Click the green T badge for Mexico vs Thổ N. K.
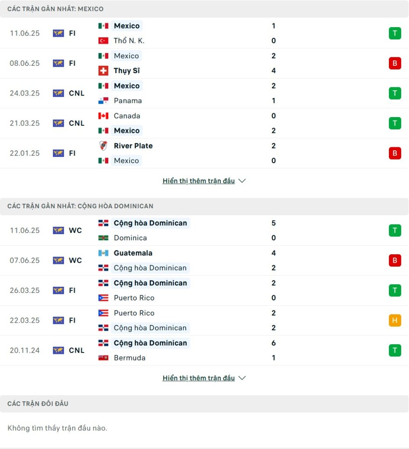 click(x=395, y=33)
